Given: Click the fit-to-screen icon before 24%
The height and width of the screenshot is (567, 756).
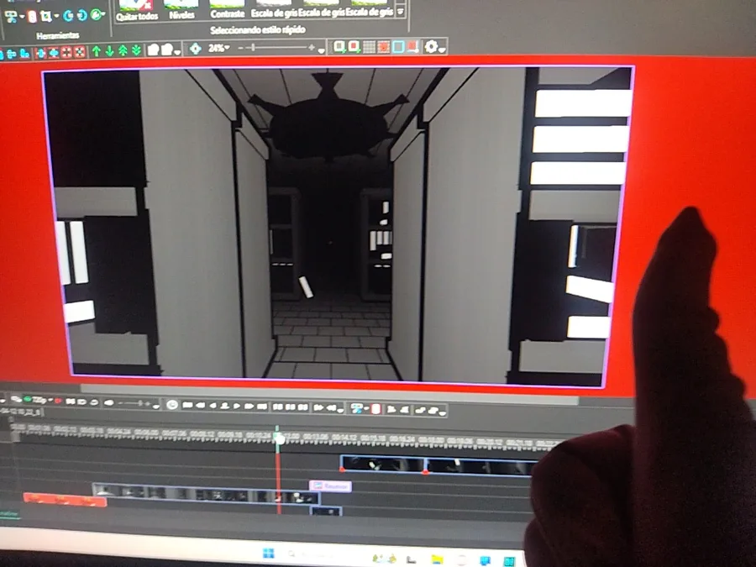Looking at the screenshot, I should tap(195, 48).
